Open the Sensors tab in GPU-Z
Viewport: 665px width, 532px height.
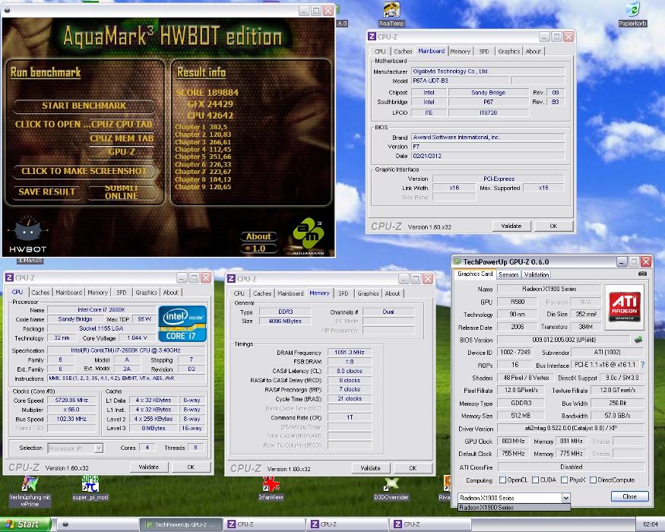[508, 274]
